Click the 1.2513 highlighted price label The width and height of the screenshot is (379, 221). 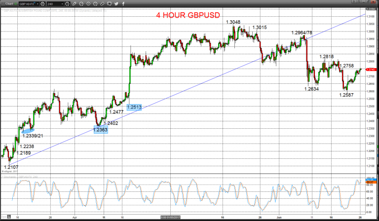[x=134, y=107]
